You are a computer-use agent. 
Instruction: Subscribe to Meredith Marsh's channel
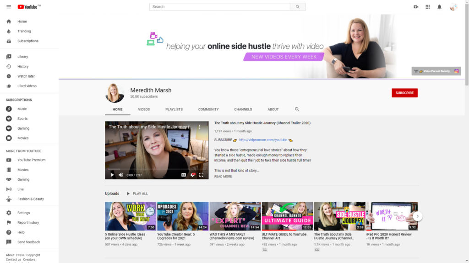pos(405,93)
